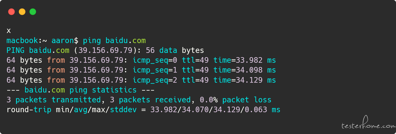This screenshot has height=134, width=396.
Task: Click the lone 'x' character line
Action: (9, 31)
